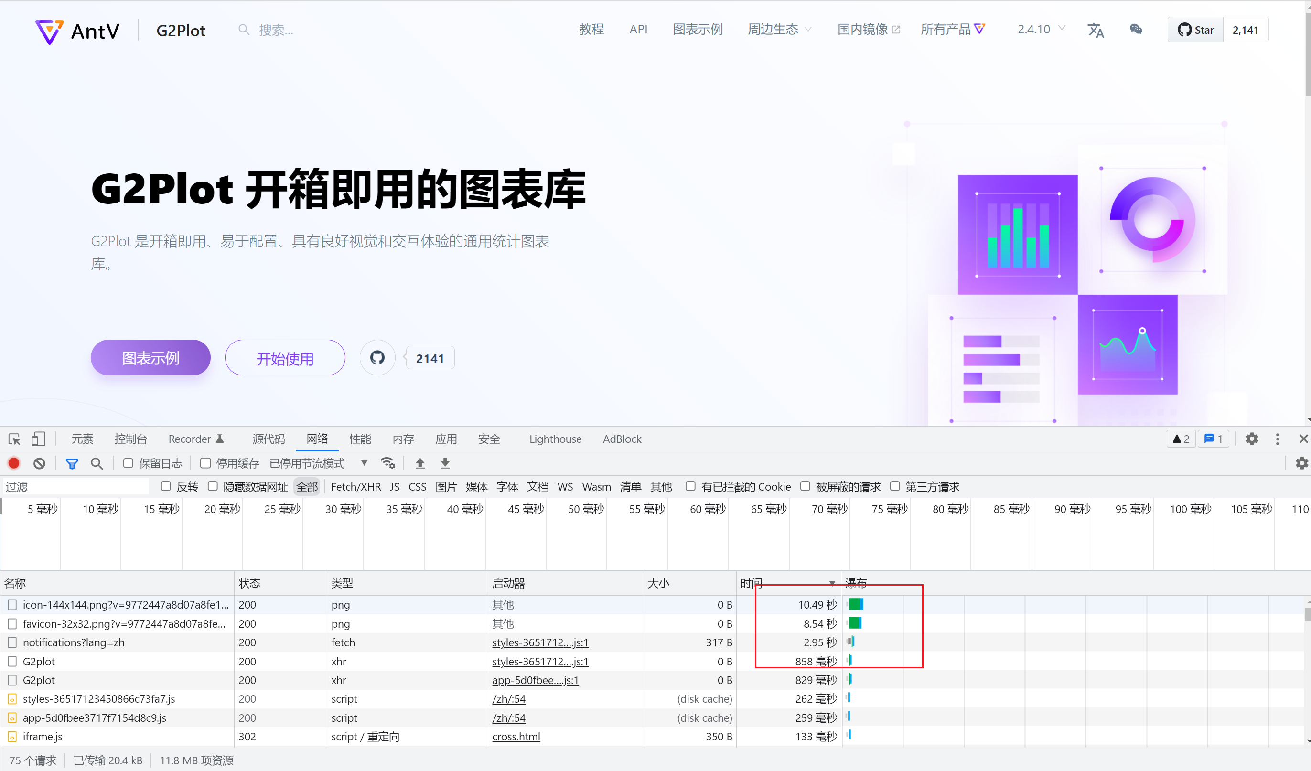This screenshot has height=771, width=1311.
Task: Open the styles-3651712 initiator link for notifications
Action: tap(540, 642)
